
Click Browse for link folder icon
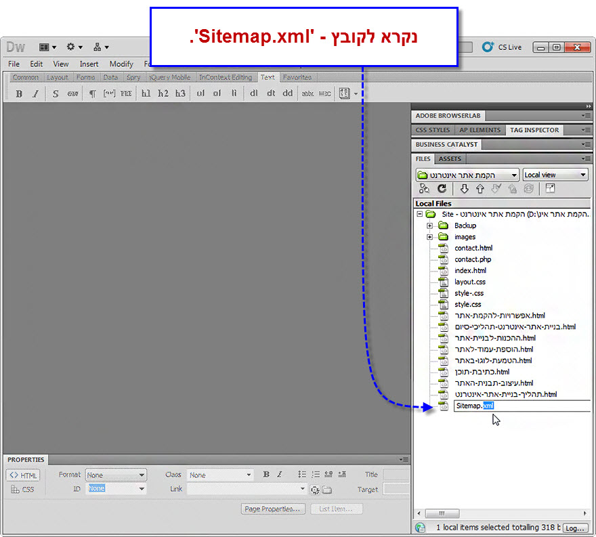327,490
